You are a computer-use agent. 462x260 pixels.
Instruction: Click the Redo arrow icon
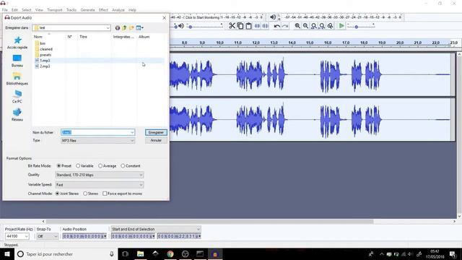coord(285,26)
